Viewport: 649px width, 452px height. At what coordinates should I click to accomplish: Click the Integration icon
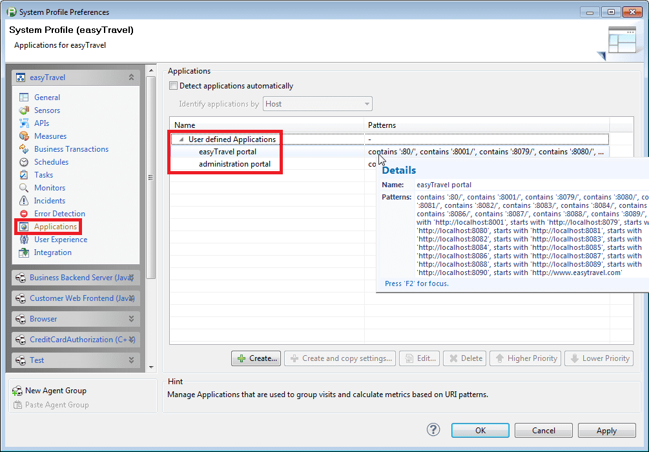pyautogui.click(x=24, y=252)
